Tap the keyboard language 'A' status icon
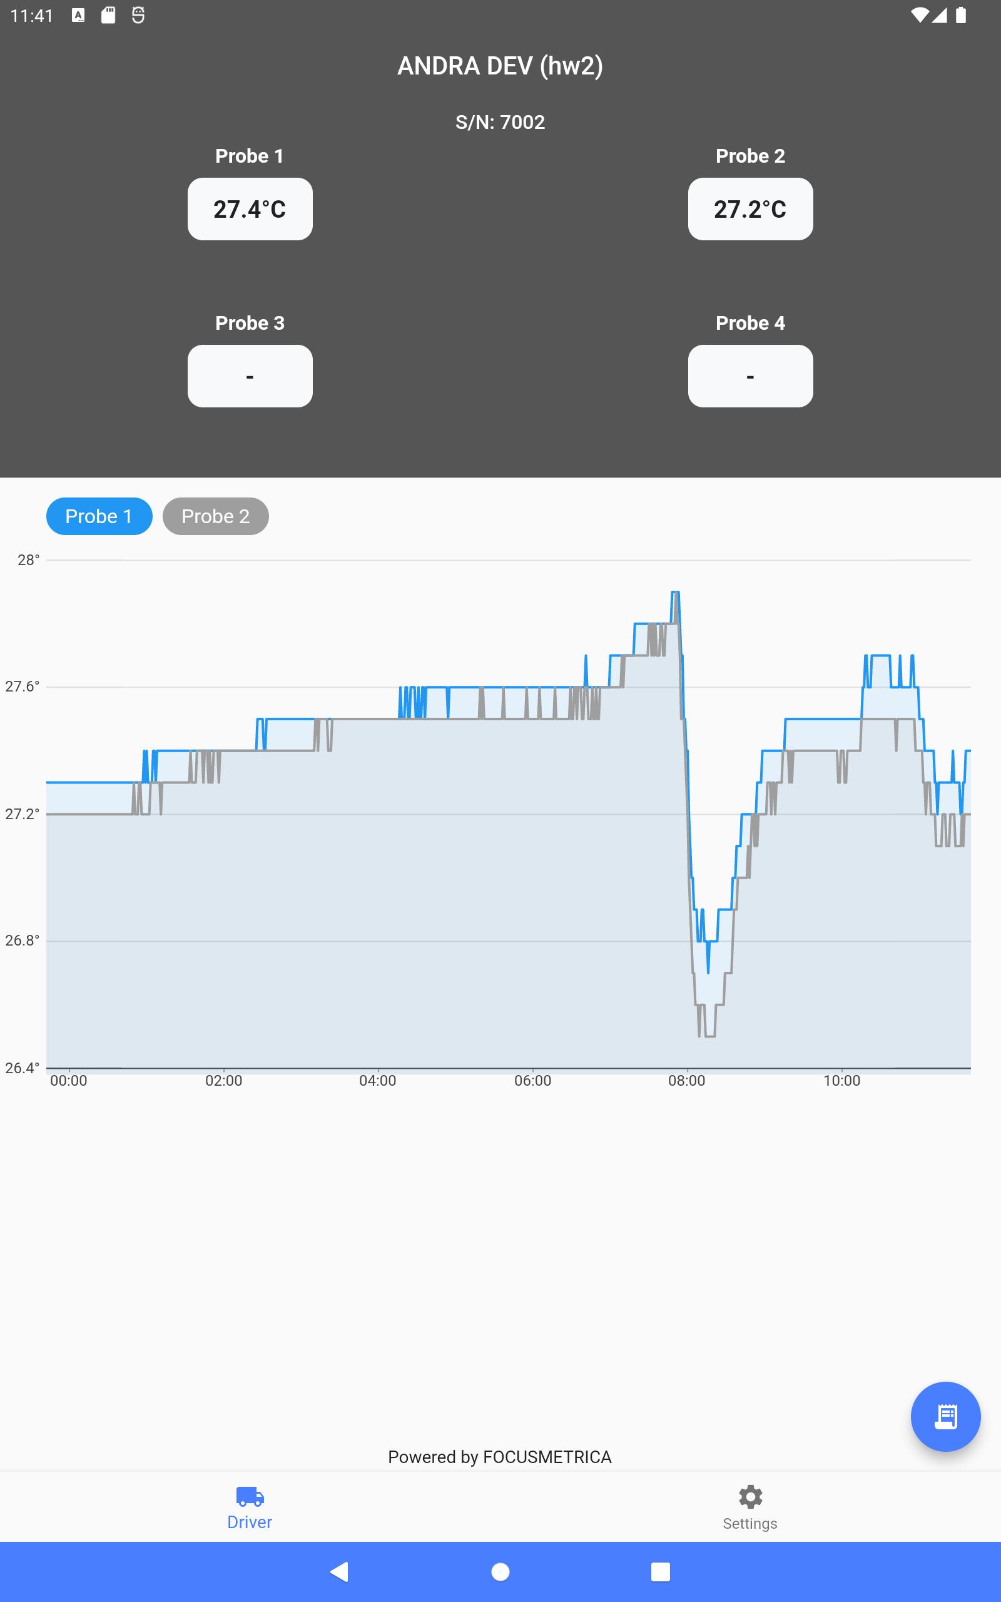Screen dimensions: 1001x1602 coord(78,15)
